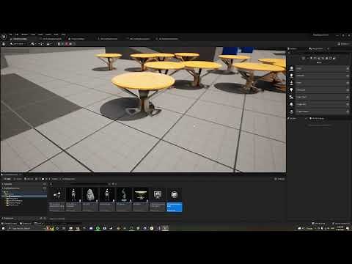The height and width of the screenshot is (264, 352).
Task: Open the Blueprints toolbar dropdown
Action: (41, 44)
